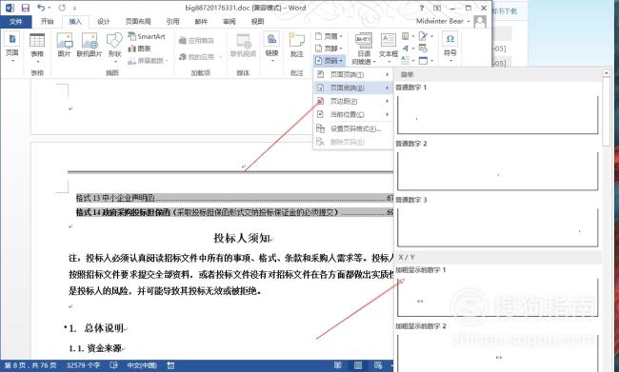Open the 符号 symbol button
The width and height of the screenshot is (619, 372).
point(450,47)
